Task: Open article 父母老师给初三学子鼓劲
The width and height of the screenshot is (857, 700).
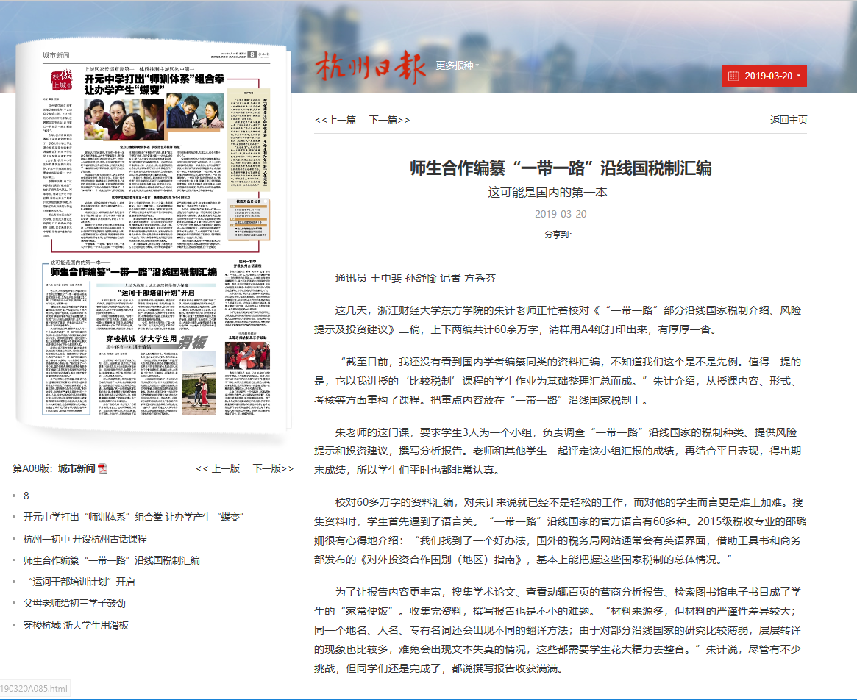Action: (74, 603)
